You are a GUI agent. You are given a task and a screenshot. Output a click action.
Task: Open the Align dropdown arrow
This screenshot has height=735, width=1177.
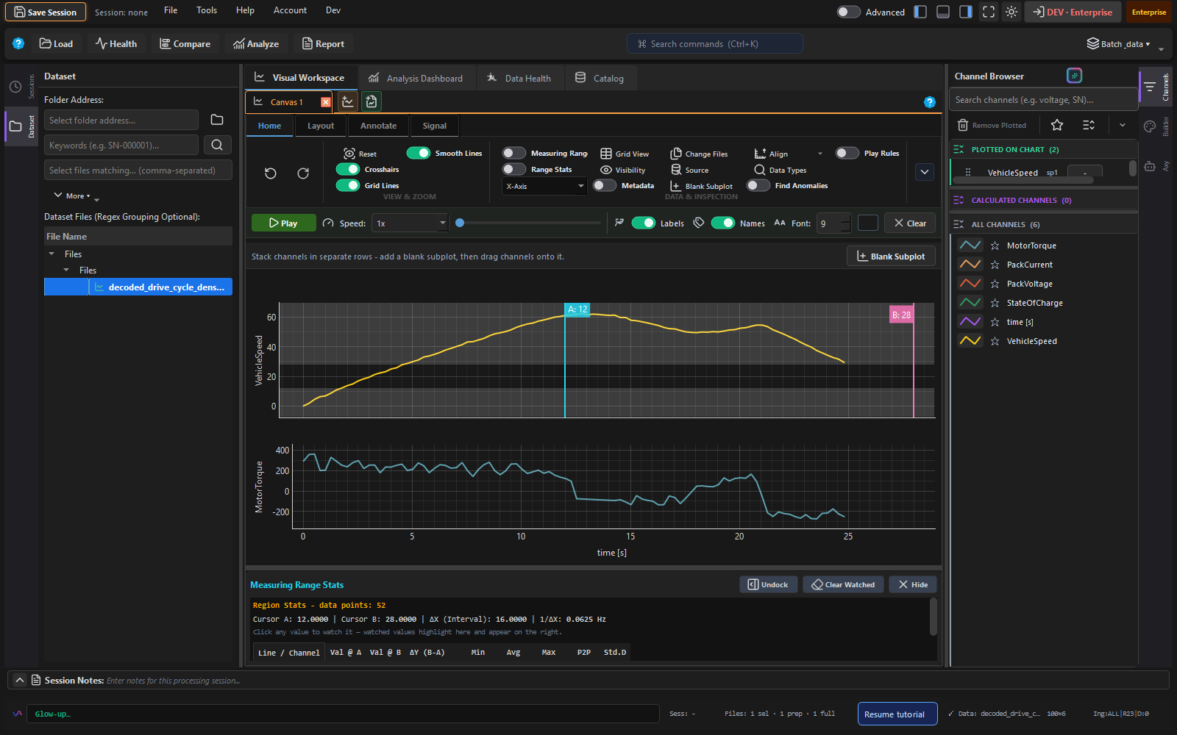[820, 154]
